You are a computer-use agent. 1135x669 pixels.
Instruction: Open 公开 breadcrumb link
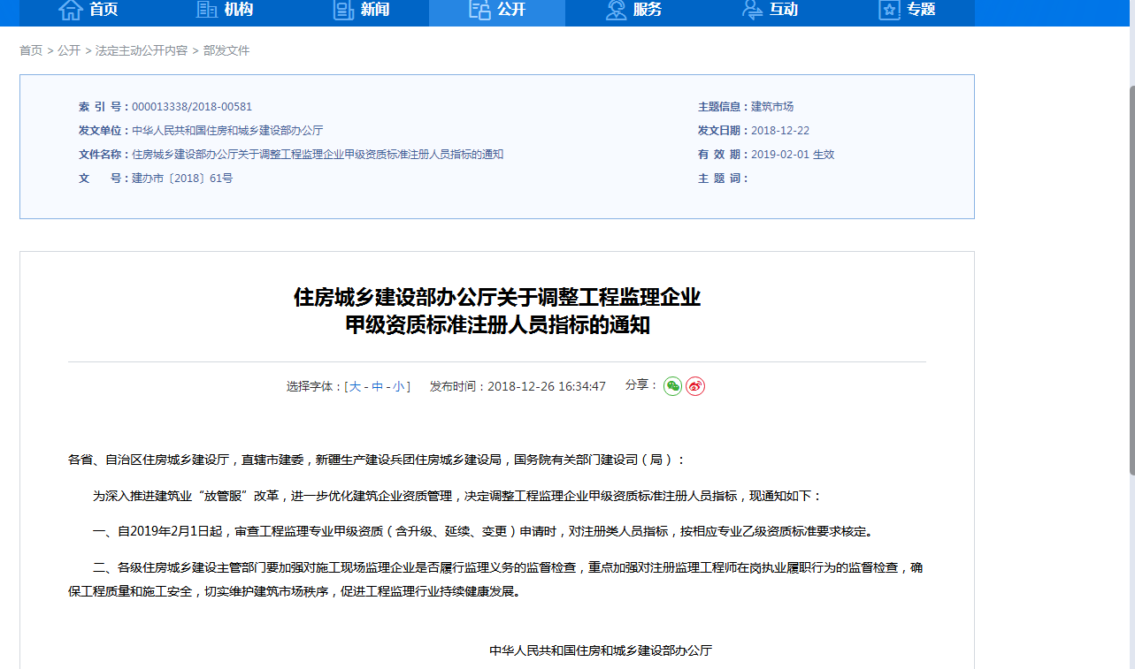coord(69,51)
